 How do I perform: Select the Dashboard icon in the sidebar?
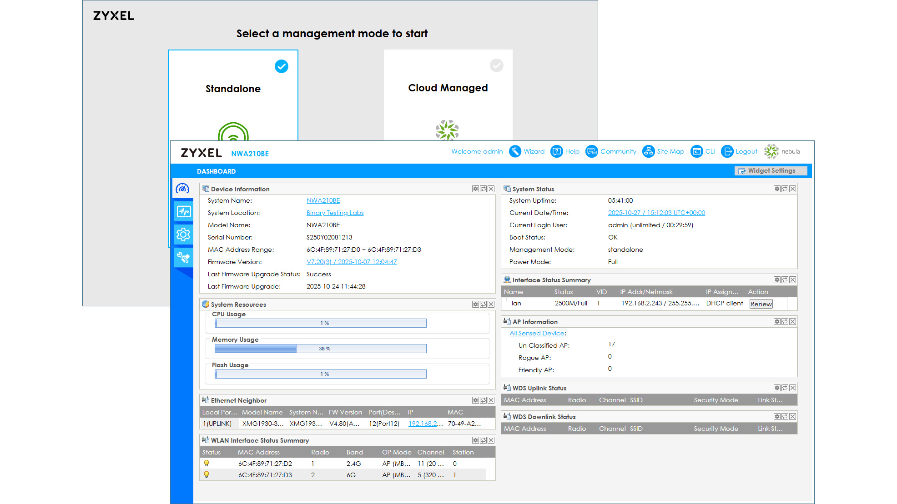click(x=183, y=189)
